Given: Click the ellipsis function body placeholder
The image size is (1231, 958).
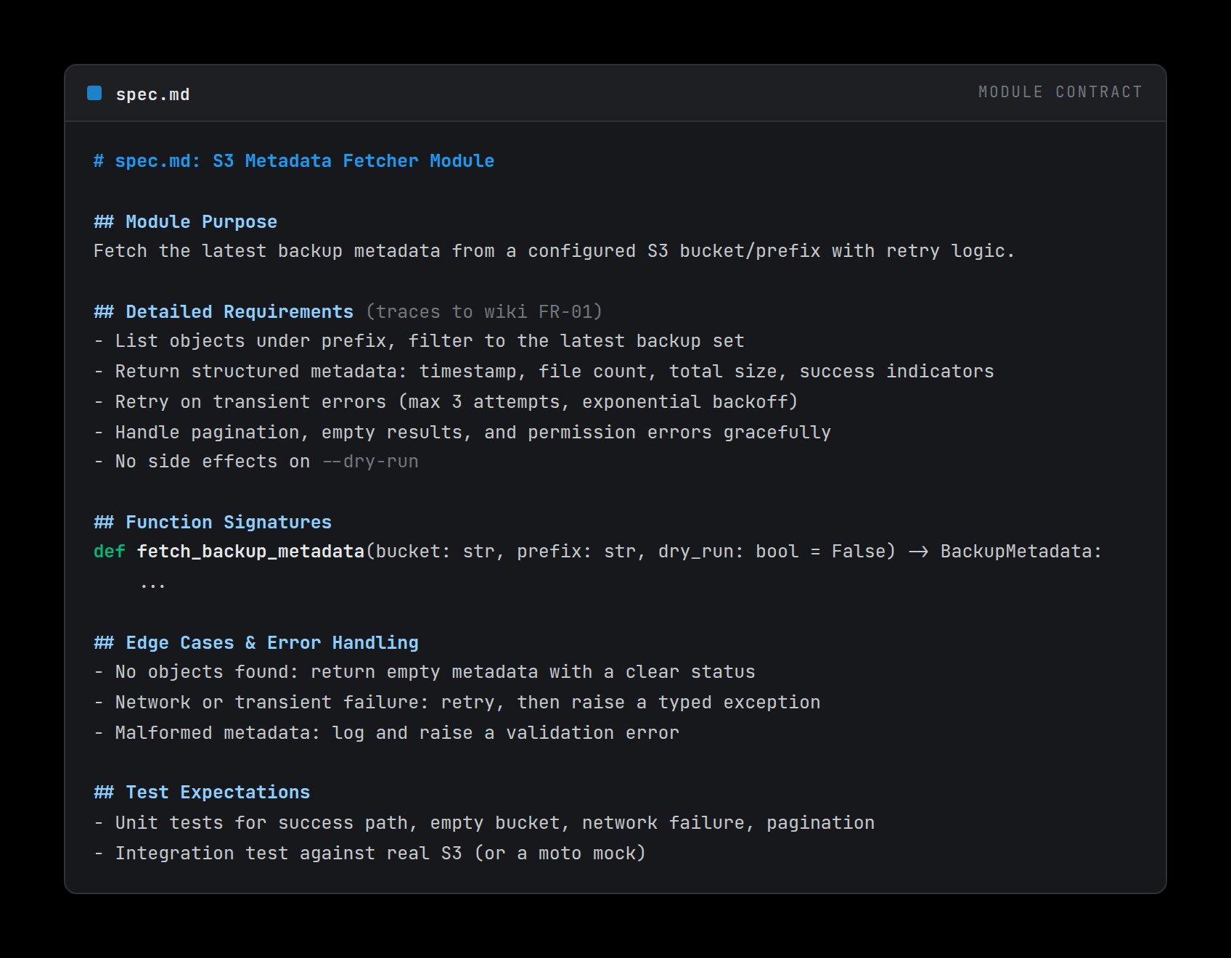Looking at the screenshot, I should click(152, 585).
